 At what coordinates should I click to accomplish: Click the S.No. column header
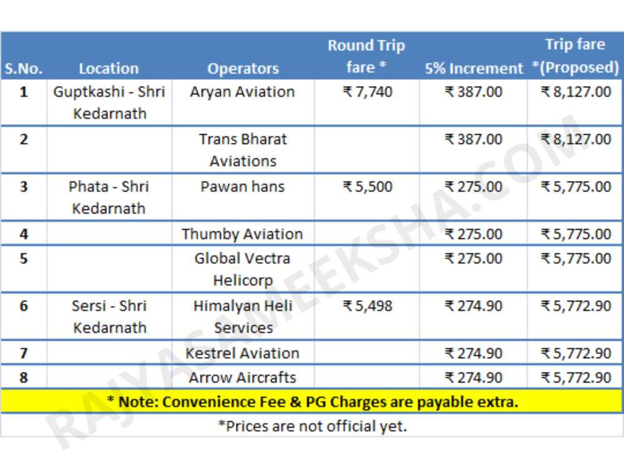pos(24,69)
